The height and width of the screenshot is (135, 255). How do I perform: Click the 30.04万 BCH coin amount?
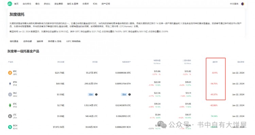(x=91, y=127)
